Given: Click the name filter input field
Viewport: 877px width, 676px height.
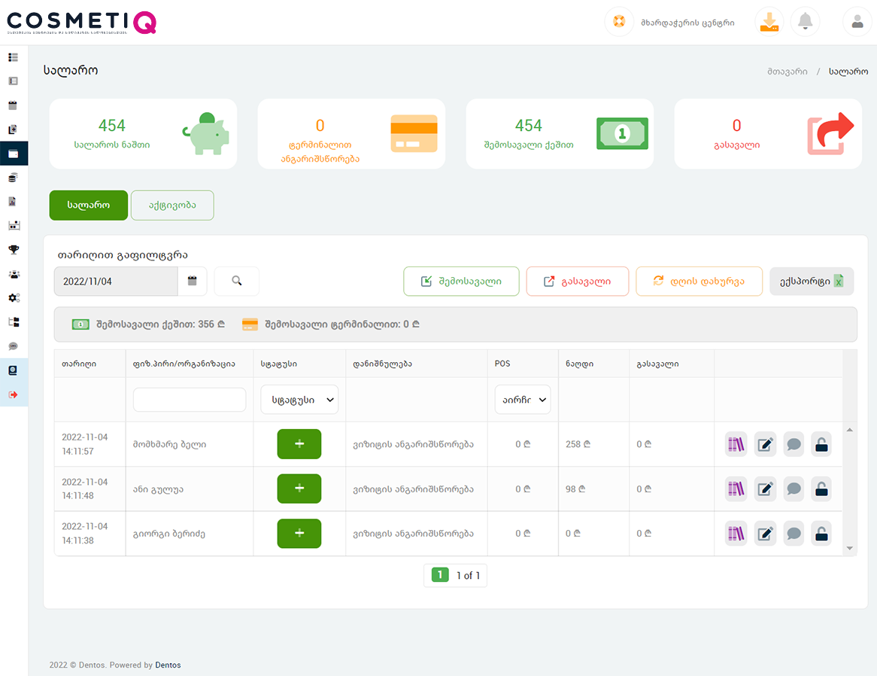Looking at the screenshot, I should click(x=190, y=400).
